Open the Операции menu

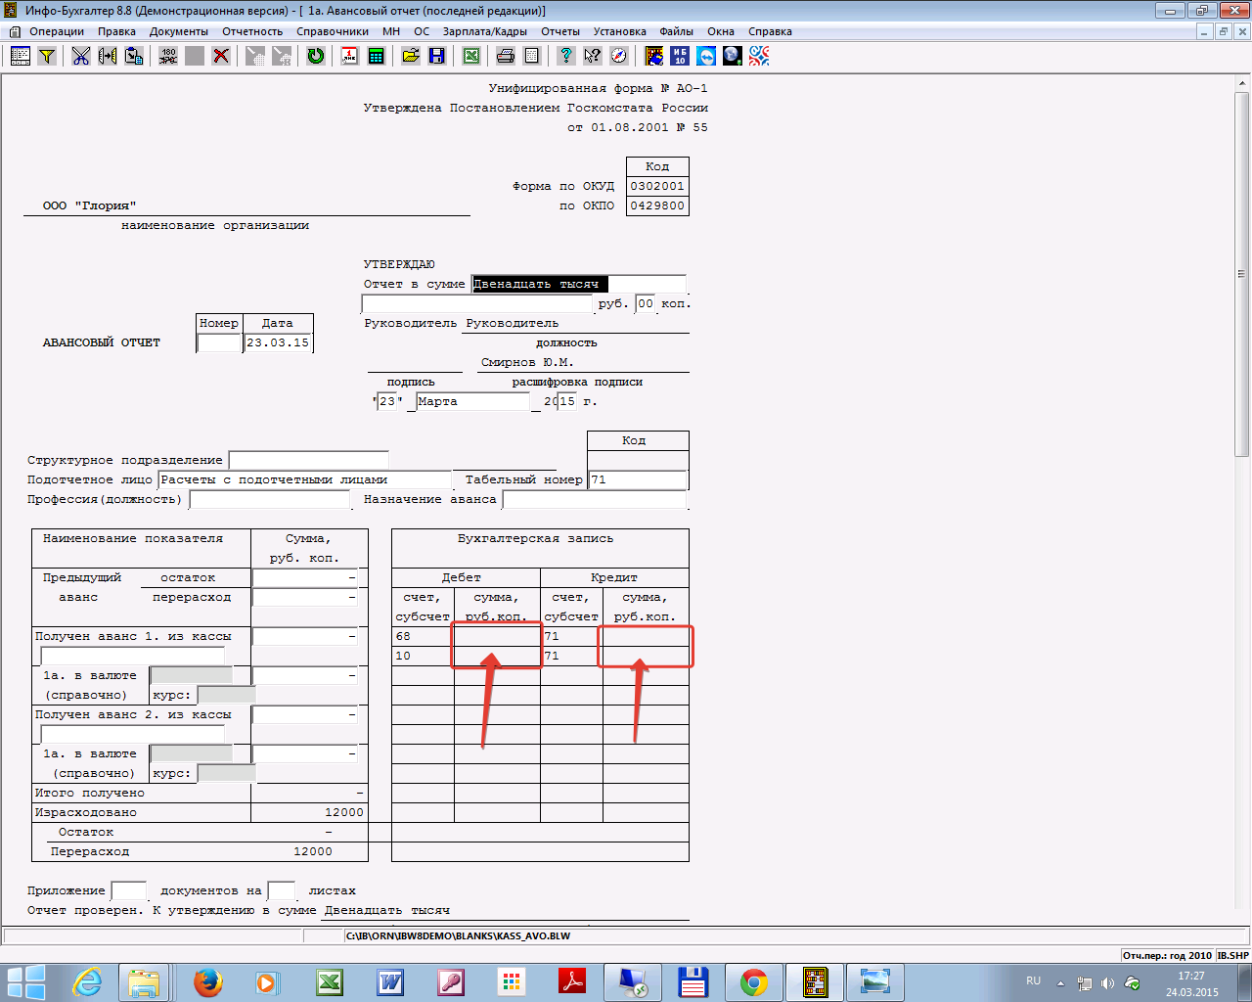(x=56, y=31)
